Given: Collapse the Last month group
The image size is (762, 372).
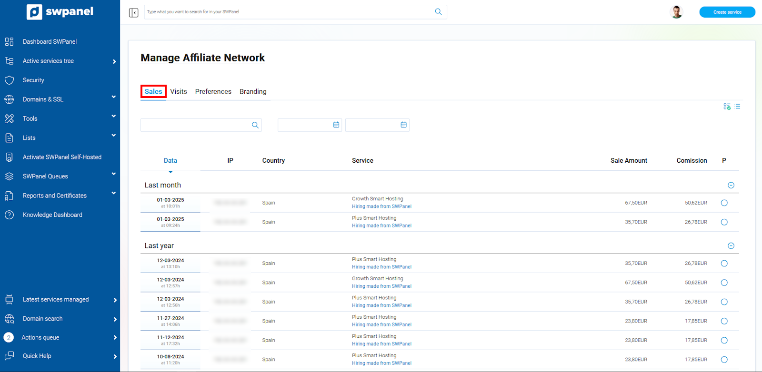Looking at the screenshot, I should pyautogui.click(x=731, y=186).
